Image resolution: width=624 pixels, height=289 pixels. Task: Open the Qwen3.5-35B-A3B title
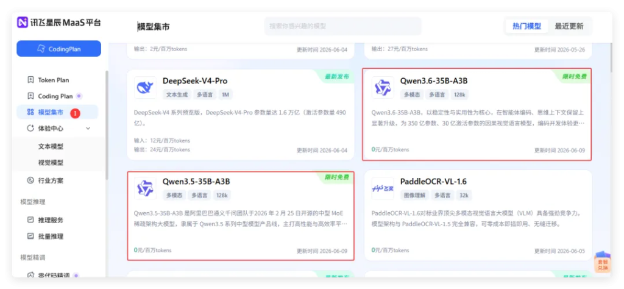coord(196,182)
